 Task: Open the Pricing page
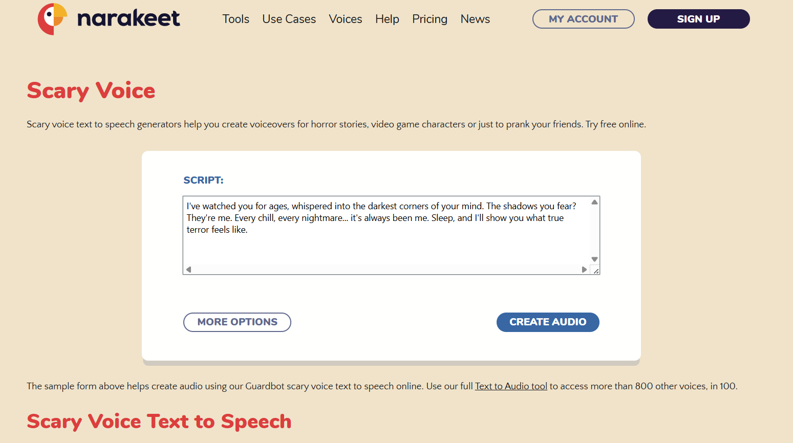[430, 19]
